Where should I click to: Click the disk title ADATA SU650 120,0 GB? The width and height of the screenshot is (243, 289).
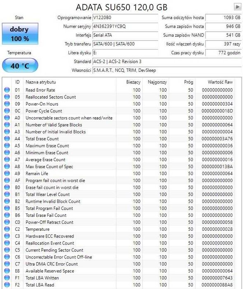[x=122, y=7]
